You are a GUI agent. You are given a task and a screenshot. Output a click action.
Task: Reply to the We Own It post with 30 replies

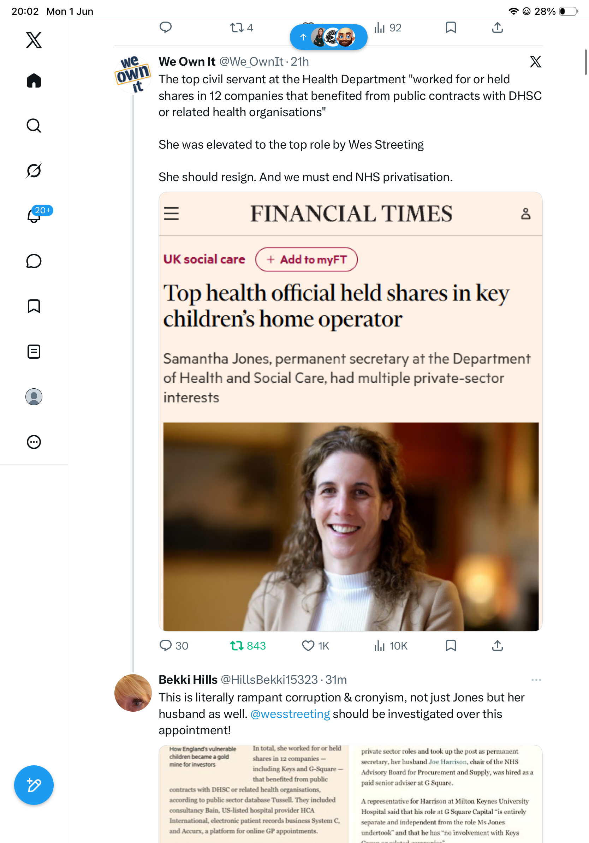coord(174,646)
